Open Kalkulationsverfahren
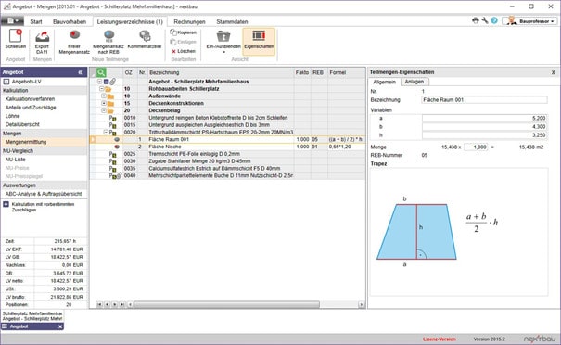This screenshot has height=345, width=561. [30, 99]
